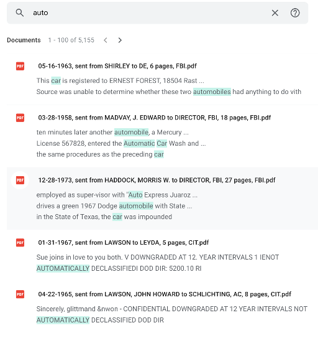
Task: Go to previous results page arrow
Action: [x=106, y=40]
